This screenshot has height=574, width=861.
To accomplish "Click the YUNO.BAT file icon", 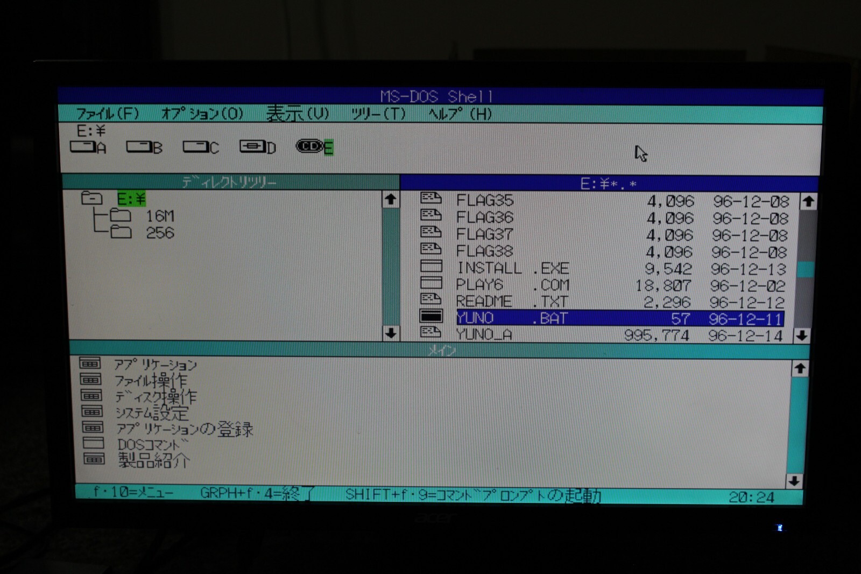I will (x=431, y=316).
